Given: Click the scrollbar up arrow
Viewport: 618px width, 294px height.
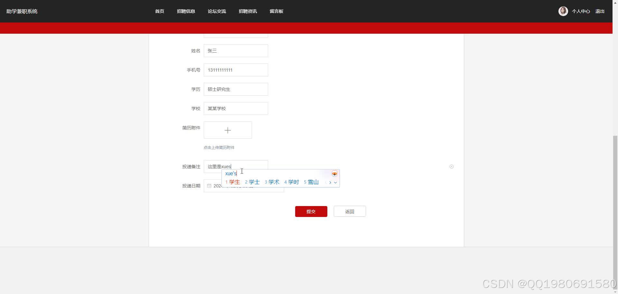Looking at the screenshot, I should (x=615, y=2).
